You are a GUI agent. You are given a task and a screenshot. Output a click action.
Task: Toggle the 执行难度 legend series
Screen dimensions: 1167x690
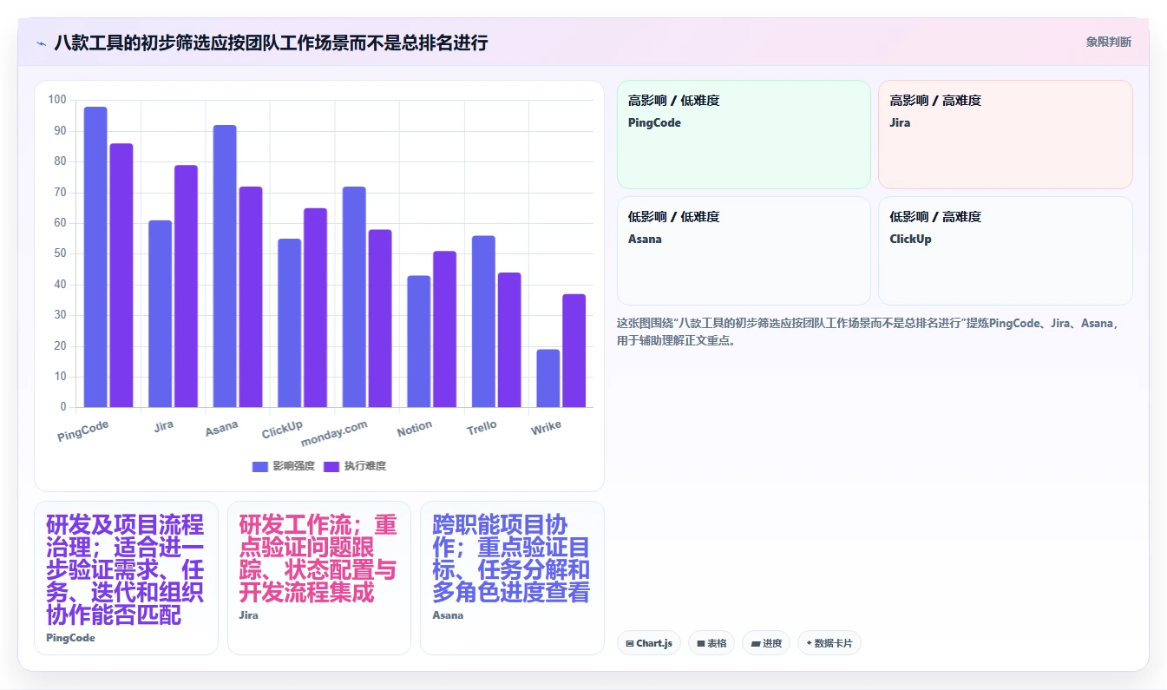click(355, 466)
